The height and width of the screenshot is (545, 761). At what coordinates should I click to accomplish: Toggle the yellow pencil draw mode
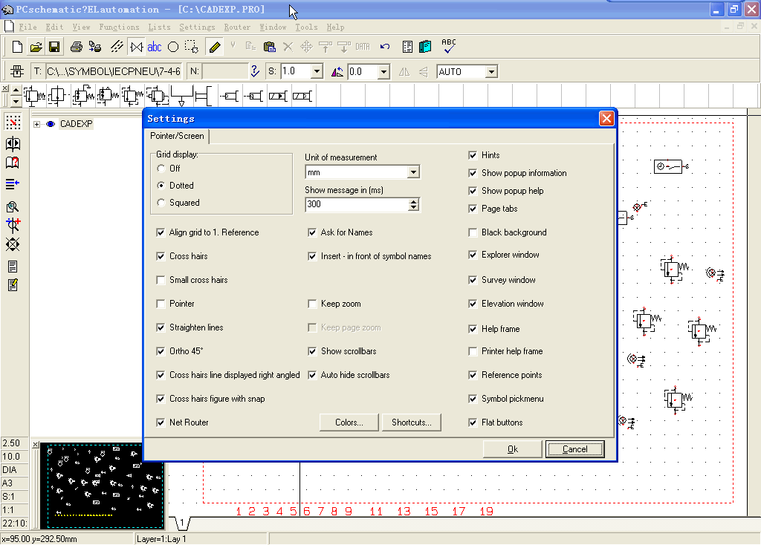coord(215,47)
